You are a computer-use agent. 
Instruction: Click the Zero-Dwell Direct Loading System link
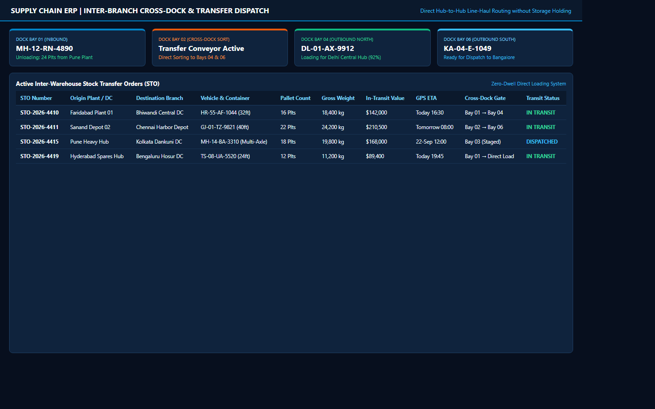click(529, 84)
